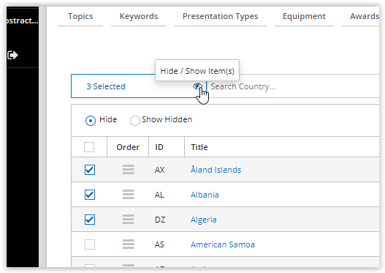Select the Hide radio button
This screenshot has width=385, height=273.
click(91, 121)
